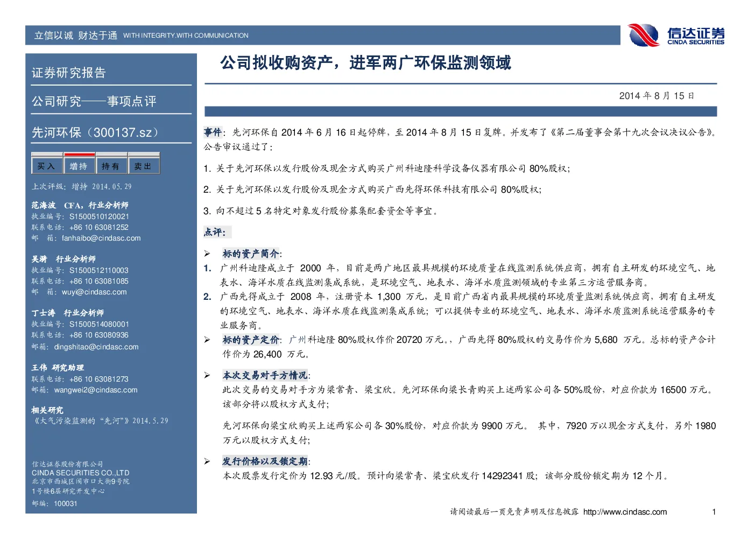Click postal code 100031
The height and width of the screenshot is (534, 755).
(66, 503)
